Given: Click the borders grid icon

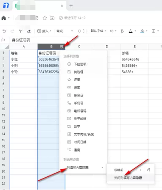Looking at the screenshot, I should [x=154, y=31].
